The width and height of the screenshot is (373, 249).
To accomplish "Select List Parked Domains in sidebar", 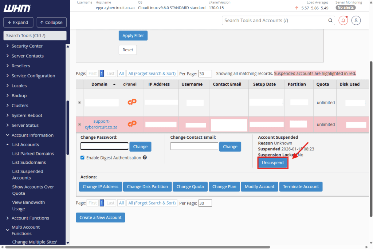I will tap(33, 154).
